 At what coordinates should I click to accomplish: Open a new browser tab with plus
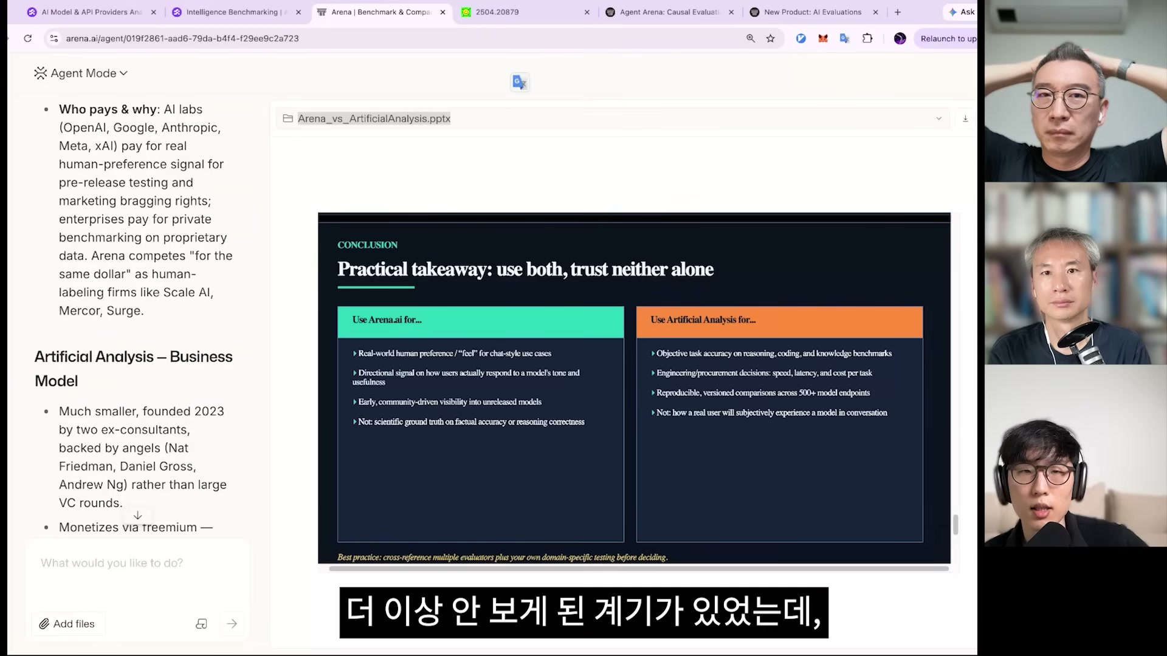tap(898, 12)
